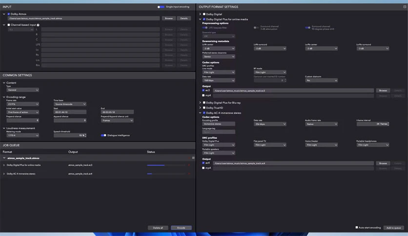Uncheck the Dolby Atmos input checkbox
Viewport: 408px width, 236px height.
pos(9,14)
